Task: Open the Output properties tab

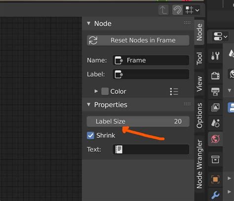Action: [215, 91]
